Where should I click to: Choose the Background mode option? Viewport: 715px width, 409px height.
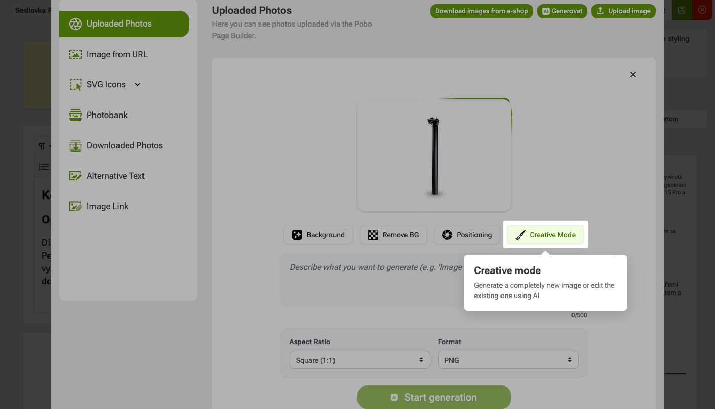tap(318, 235)
